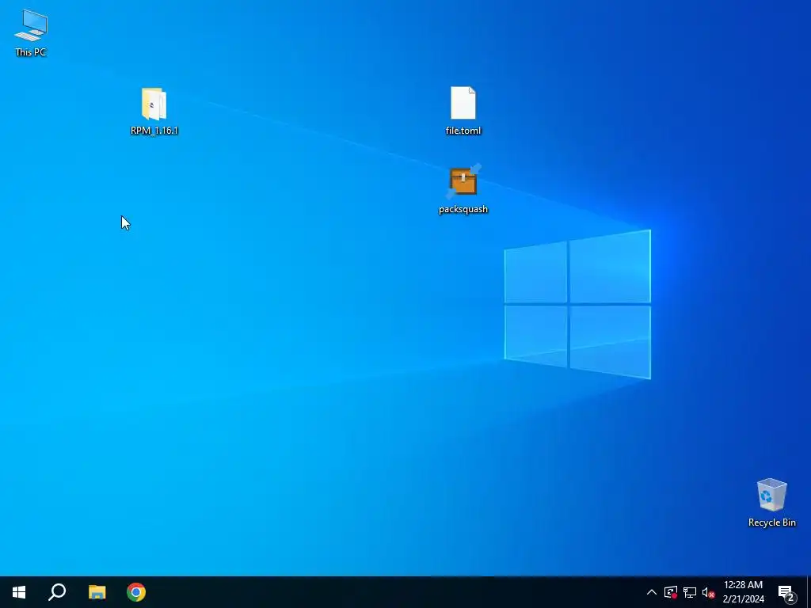
Task: Show hidden system tray icons
Action: [x=652, y=592]
